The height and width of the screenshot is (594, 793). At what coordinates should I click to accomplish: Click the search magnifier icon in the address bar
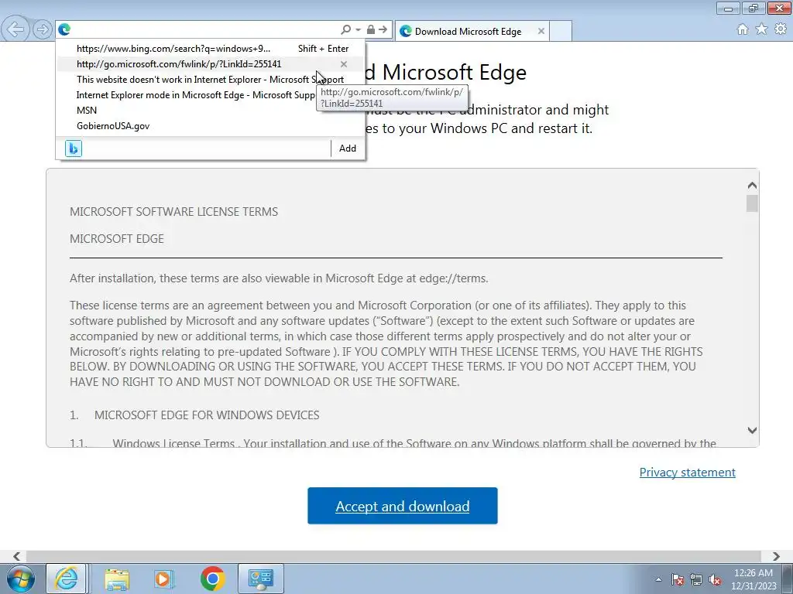[345, 30]
